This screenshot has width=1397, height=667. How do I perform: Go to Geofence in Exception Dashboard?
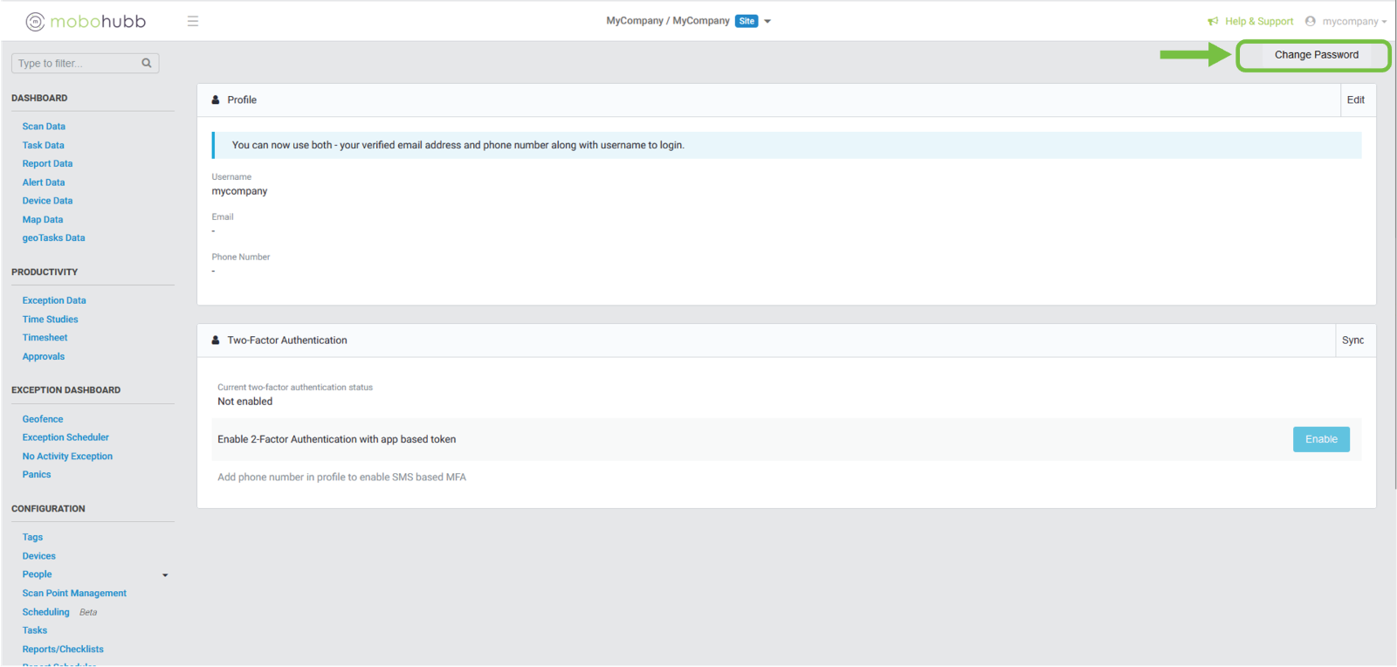click(43, 419)
